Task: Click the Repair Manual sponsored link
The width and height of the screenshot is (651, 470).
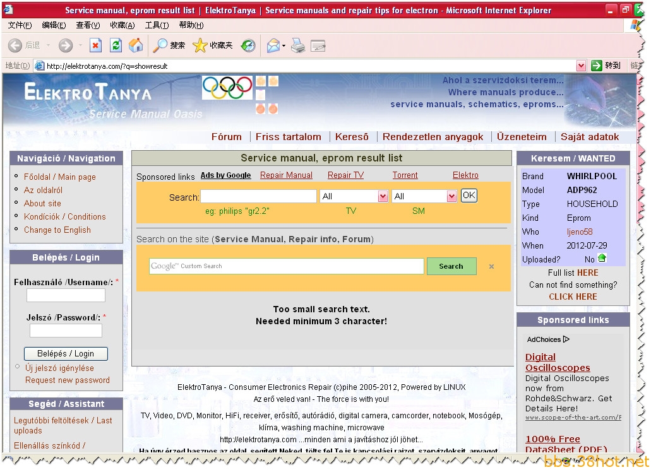Action: coord(286,175)
